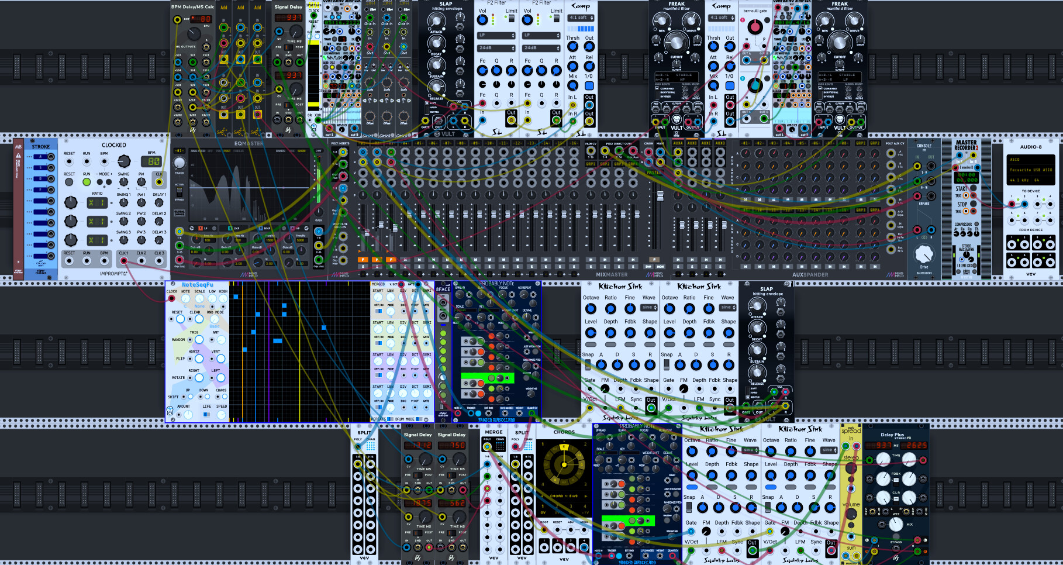Click the CLK 1 output jack on Clocked
Image resolution: width=1063 pixels, height=565 pixels.
tap(124, 261)
